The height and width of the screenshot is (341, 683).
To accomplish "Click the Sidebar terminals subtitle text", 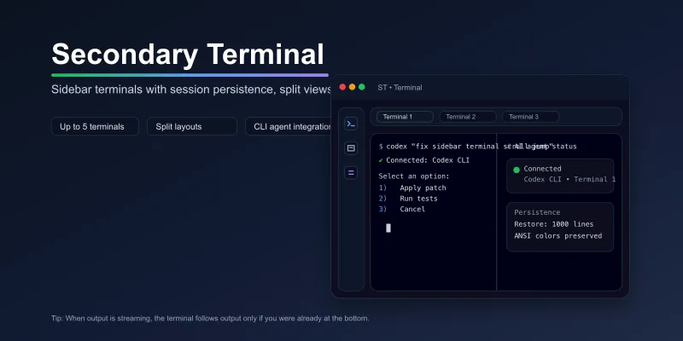I will 191,90.
